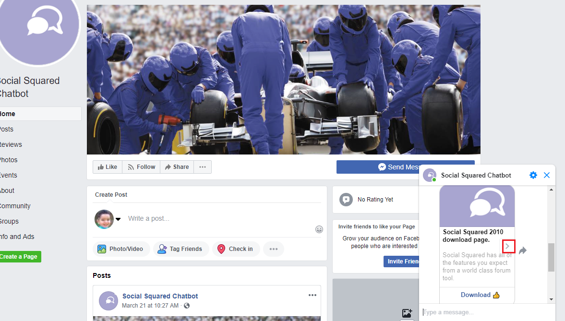Add Photo/Video to the post
The height and width of the screenshot is (321, 565).
[x=121, y=249]
